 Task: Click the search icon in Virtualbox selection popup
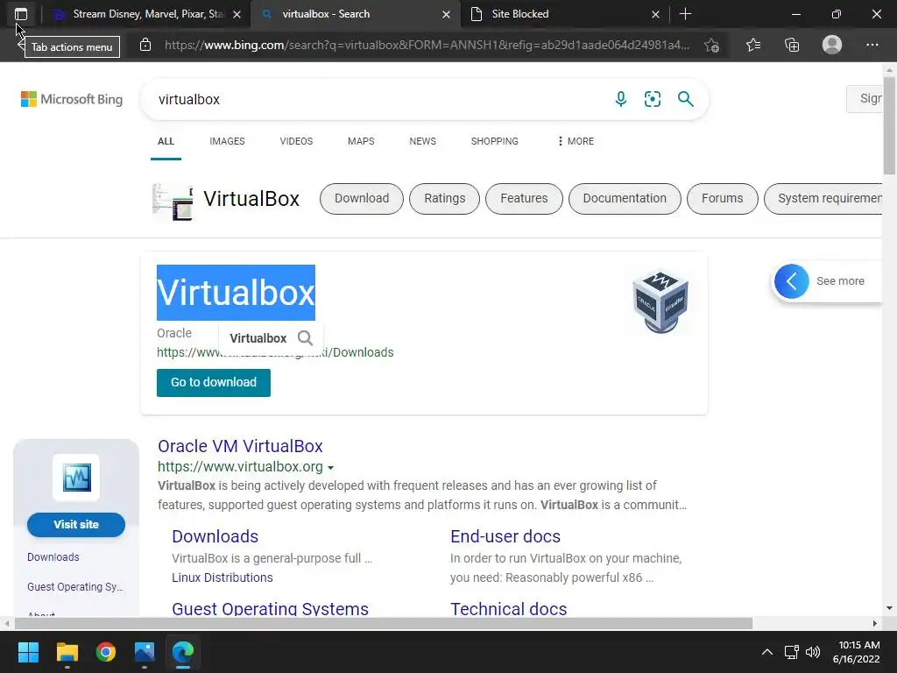[x=305, y=338]
